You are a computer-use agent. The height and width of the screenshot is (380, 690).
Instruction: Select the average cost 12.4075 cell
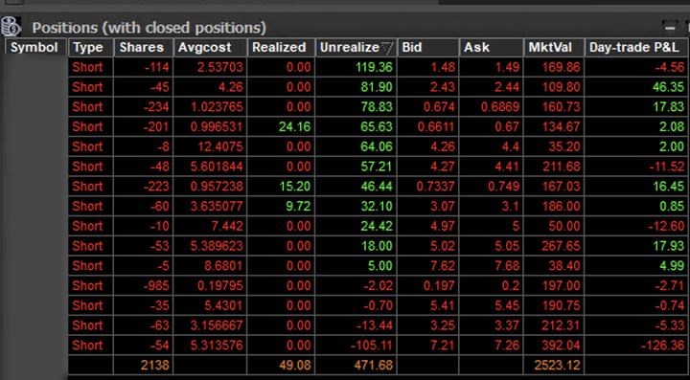click(210, 146)
